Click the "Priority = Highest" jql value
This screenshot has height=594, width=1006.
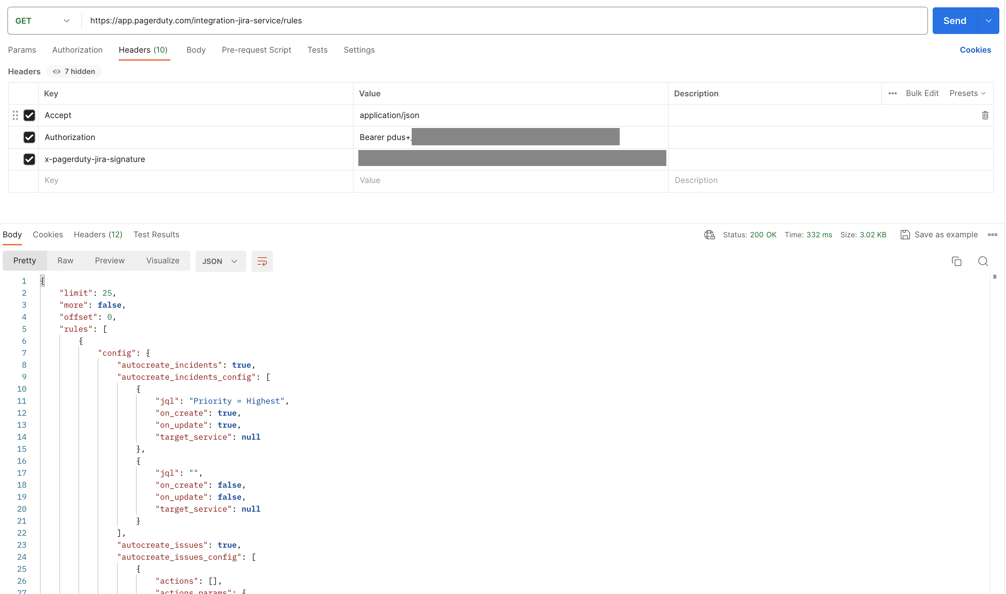pyautogui.click(x=236, y=401)
